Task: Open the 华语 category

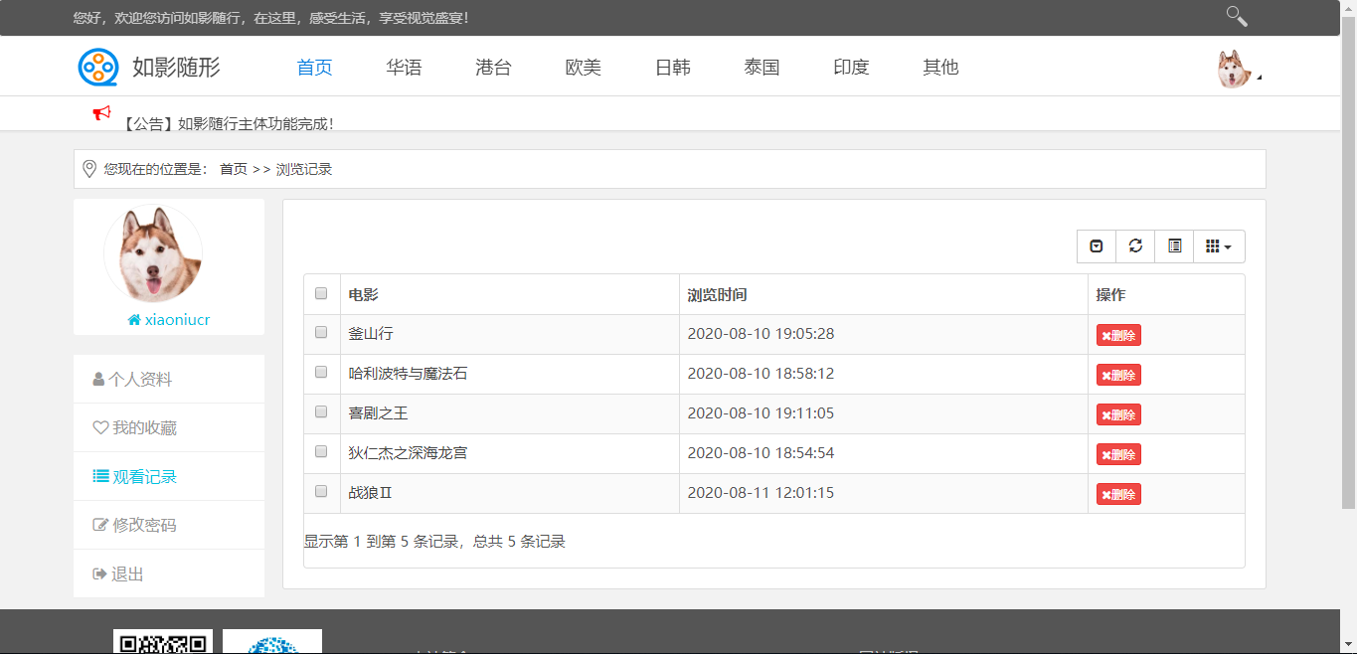Action: coord(404,68)
